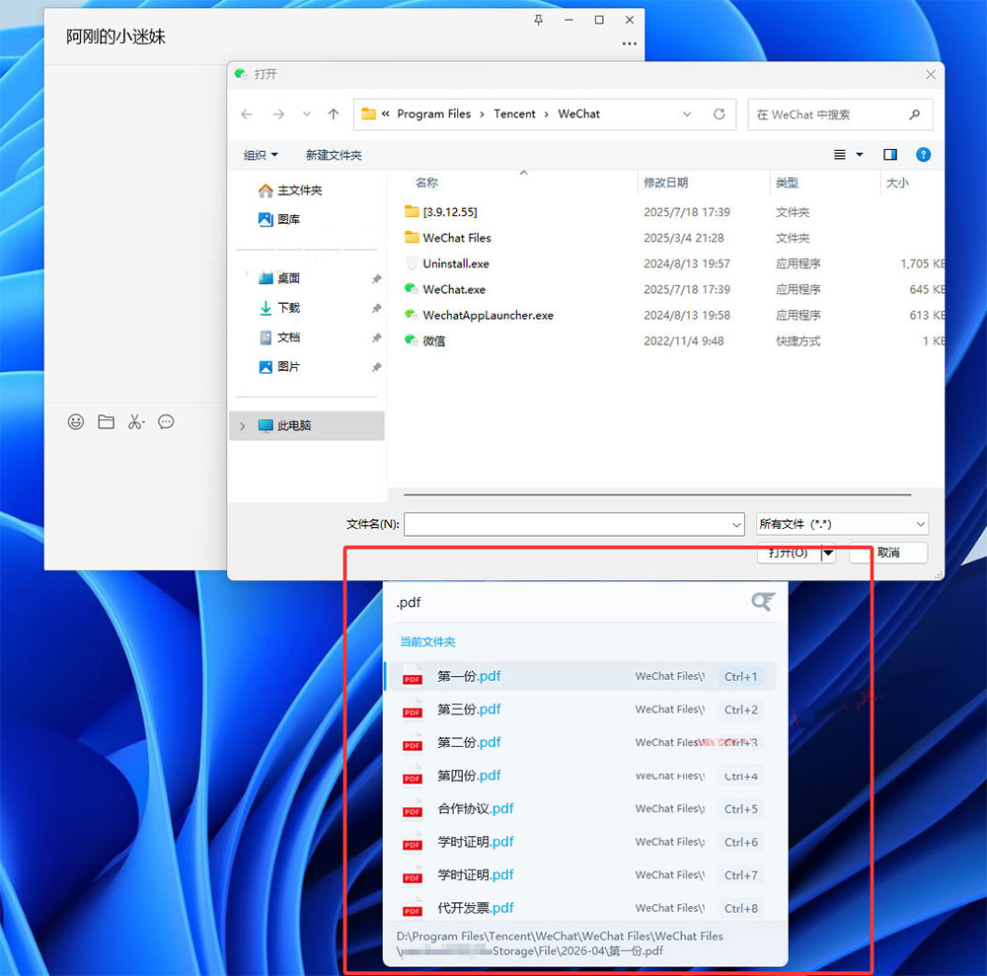Expand the address bar path history dropdown
This screenshot has width=987, height=976.
pos(687,113)
